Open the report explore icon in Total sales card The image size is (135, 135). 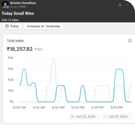[x=130, y=41]
